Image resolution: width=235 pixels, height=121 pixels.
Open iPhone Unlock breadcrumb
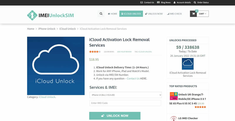click(x=47, y=29)
